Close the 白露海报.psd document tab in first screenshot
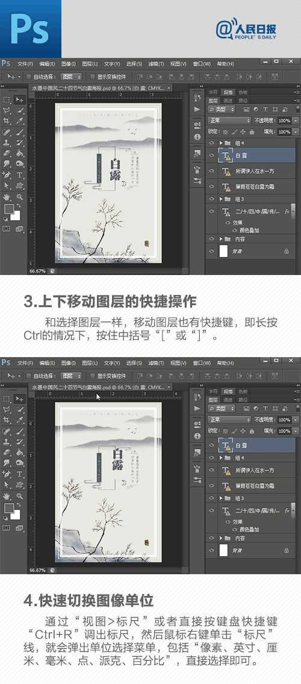The height and width of the screenshot is (684, 301). [169, 87]
